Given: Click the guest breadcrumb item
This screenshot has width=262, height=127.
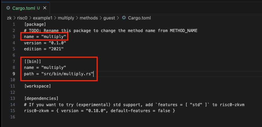Looking at the screenshot, I should coord(109,18).
